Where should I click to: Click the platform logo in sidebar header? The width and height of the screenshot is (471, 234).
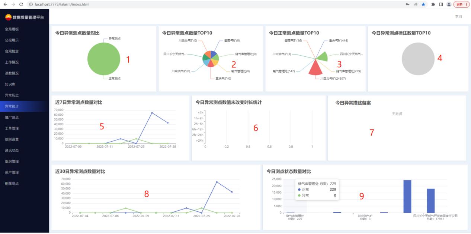coord(8,17)
